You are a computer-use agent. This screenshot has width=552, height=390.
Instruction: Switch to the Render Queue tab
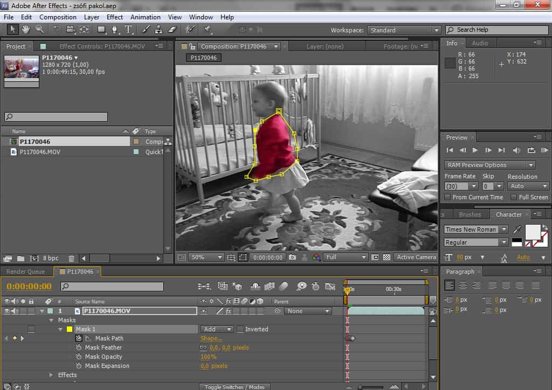(x=25, y=272)
